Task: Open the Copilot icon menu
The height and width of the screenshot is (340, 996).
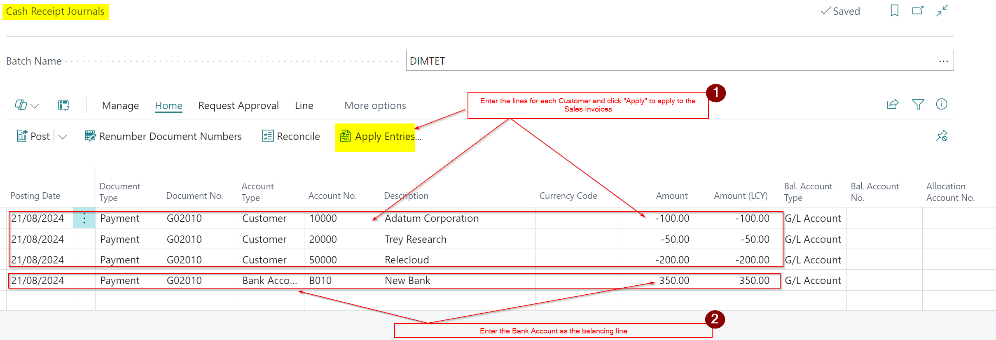Action: [x=26, y=105]
